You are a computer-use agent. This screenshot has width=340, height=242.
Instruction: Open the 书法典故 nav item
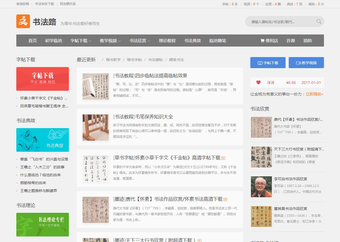point(192,41)
